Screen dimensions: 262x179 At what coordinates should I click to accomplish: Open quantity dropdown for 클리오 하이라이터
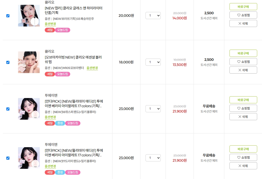(x=153, y=16)
